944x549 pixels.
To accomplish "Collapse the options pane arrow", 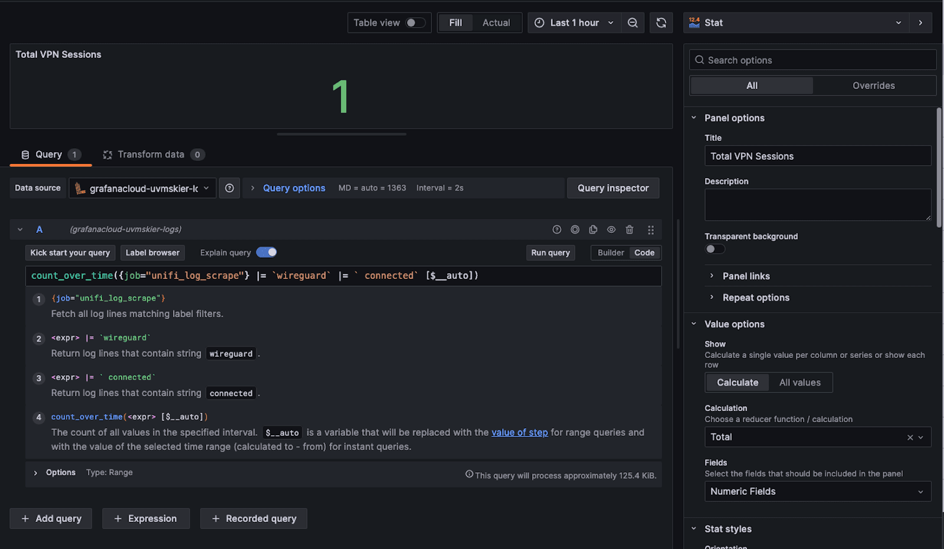I will 920,23.
